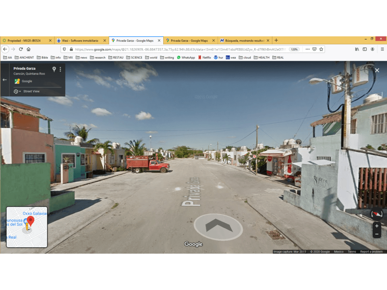Image resolution: width=387 pixels, height=290 pixels.
Task: Close Street View with the X icon
Action: tap(377, 70)
